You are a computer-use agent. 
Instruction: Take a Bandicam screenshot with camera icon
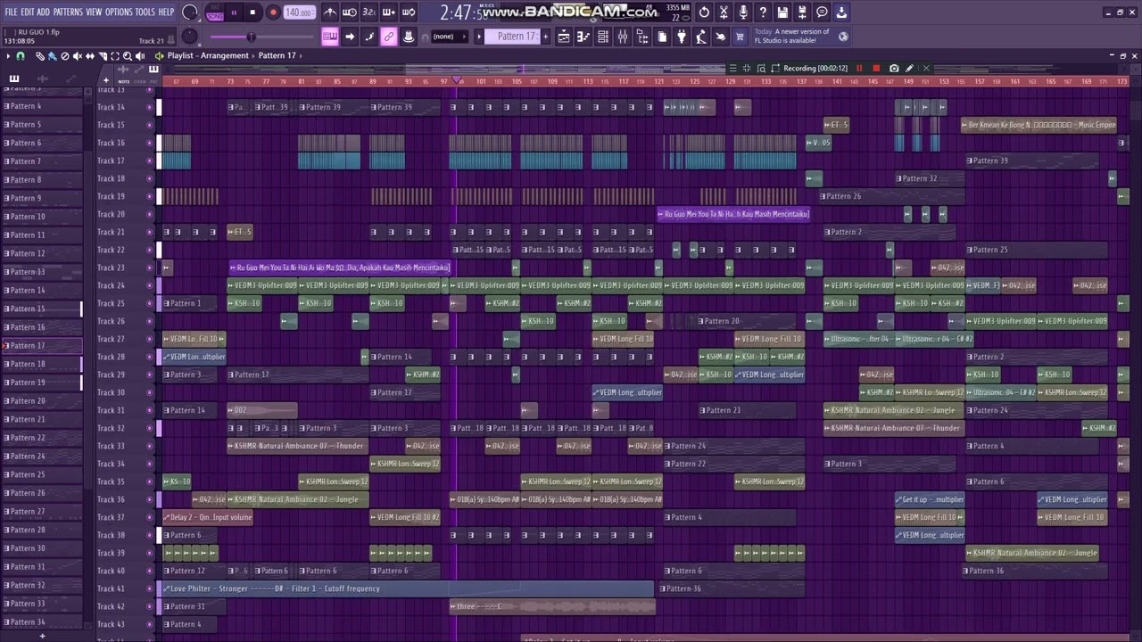point(894,68)
